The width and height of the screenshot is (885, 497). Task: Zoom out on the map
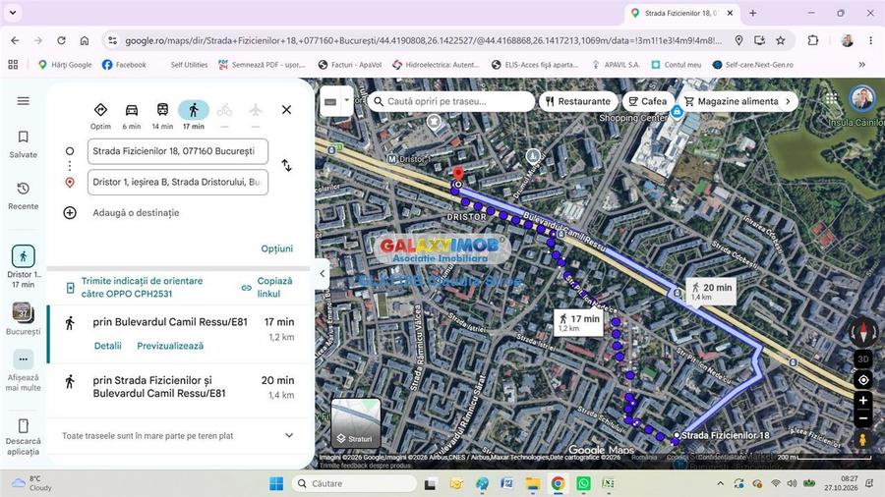(863, 418)
